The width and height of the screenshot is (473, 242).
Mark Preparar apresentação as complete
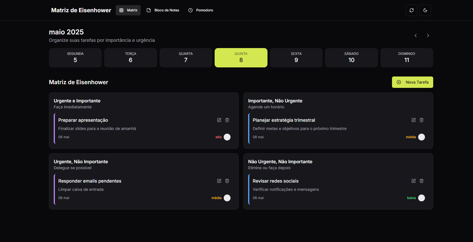point(227,137)
